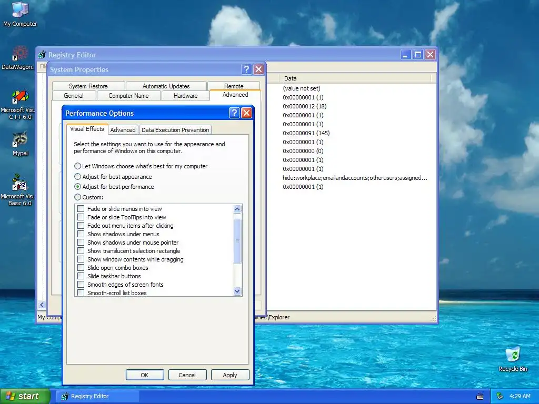Switch to the Visual Effects tab
The width and height of the screenshot is (539, 404).
tap(87, 129)
